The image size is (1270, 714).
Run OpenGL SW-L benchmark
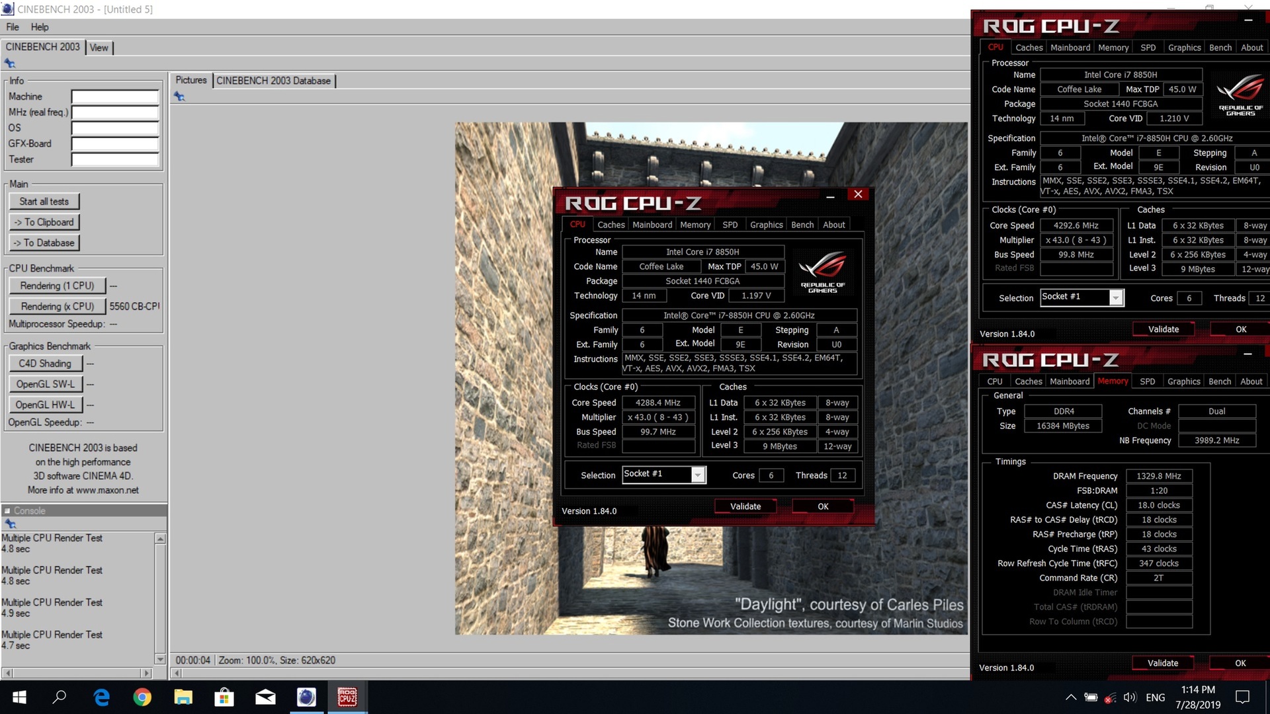(45, 384)
